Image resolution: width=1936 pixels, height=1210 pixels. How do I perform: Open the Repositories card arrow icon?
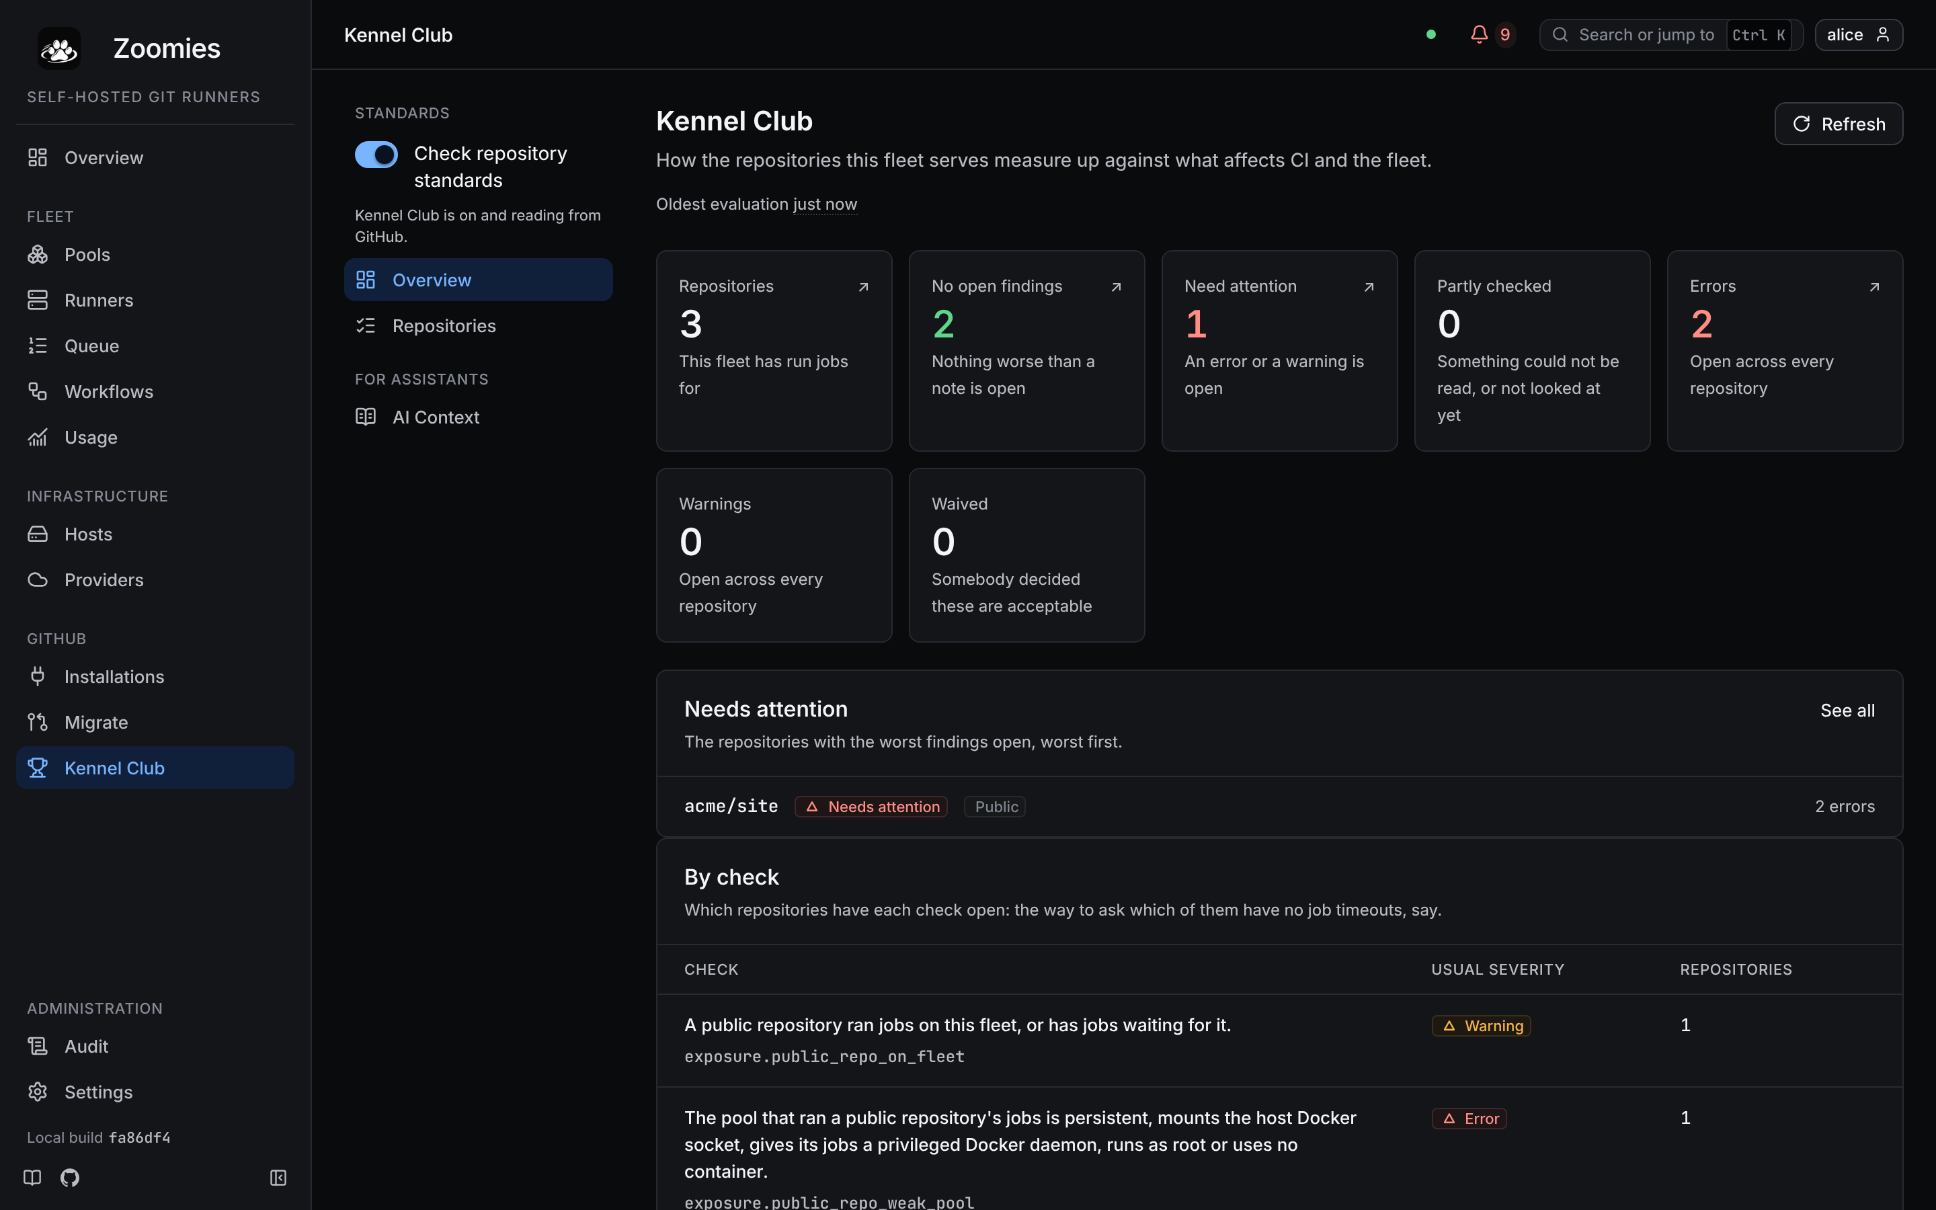(x=863, y=286)
